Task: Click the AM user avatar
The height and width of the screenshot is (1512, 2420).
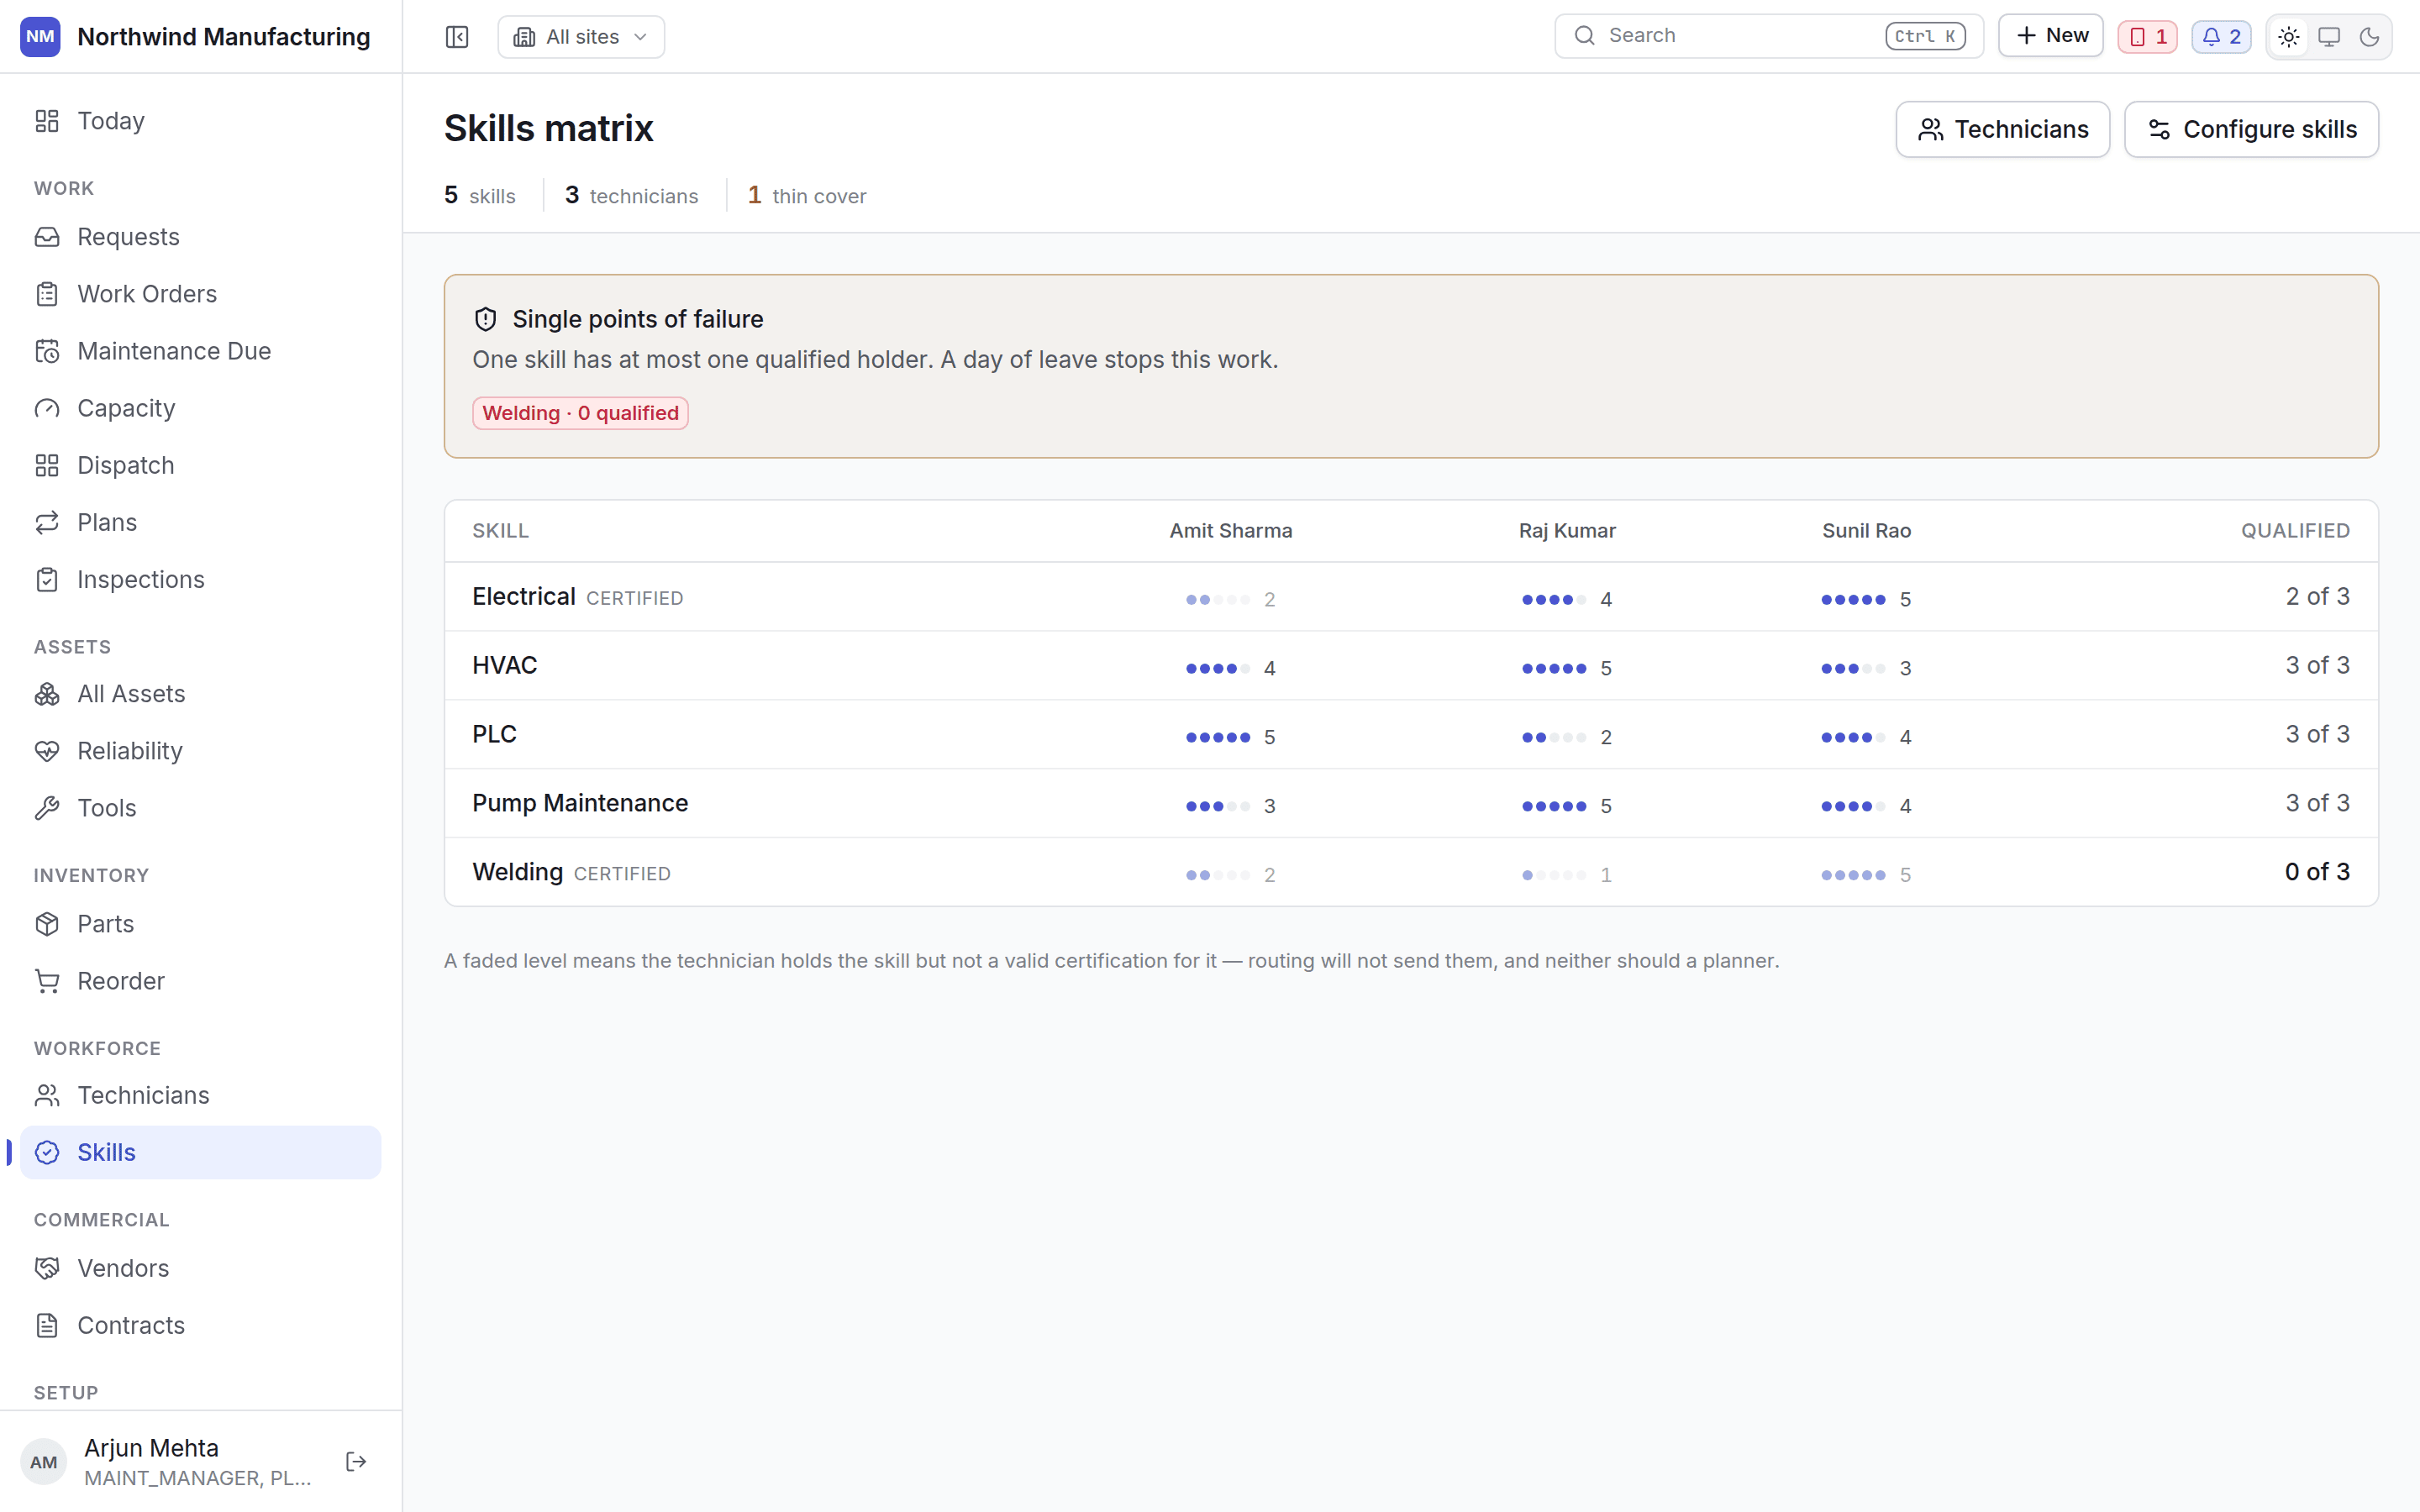Action: (x=44, y=1462)
